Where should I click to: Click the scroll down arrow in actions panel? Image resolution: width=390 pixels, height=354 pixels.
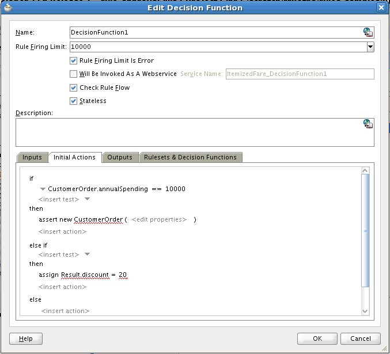(x=365, y=311)
